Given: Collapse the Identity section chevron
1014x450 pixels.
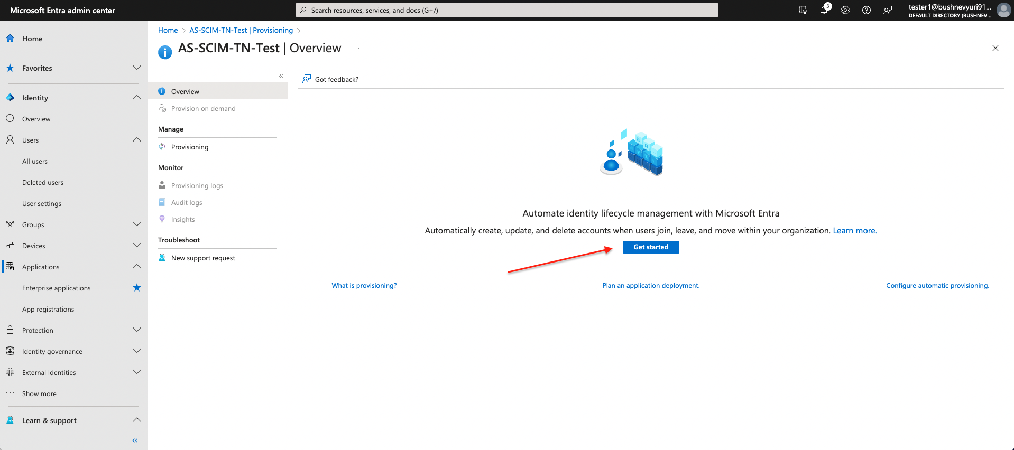Looking at the screenshot, I should [x=137, y=97].
